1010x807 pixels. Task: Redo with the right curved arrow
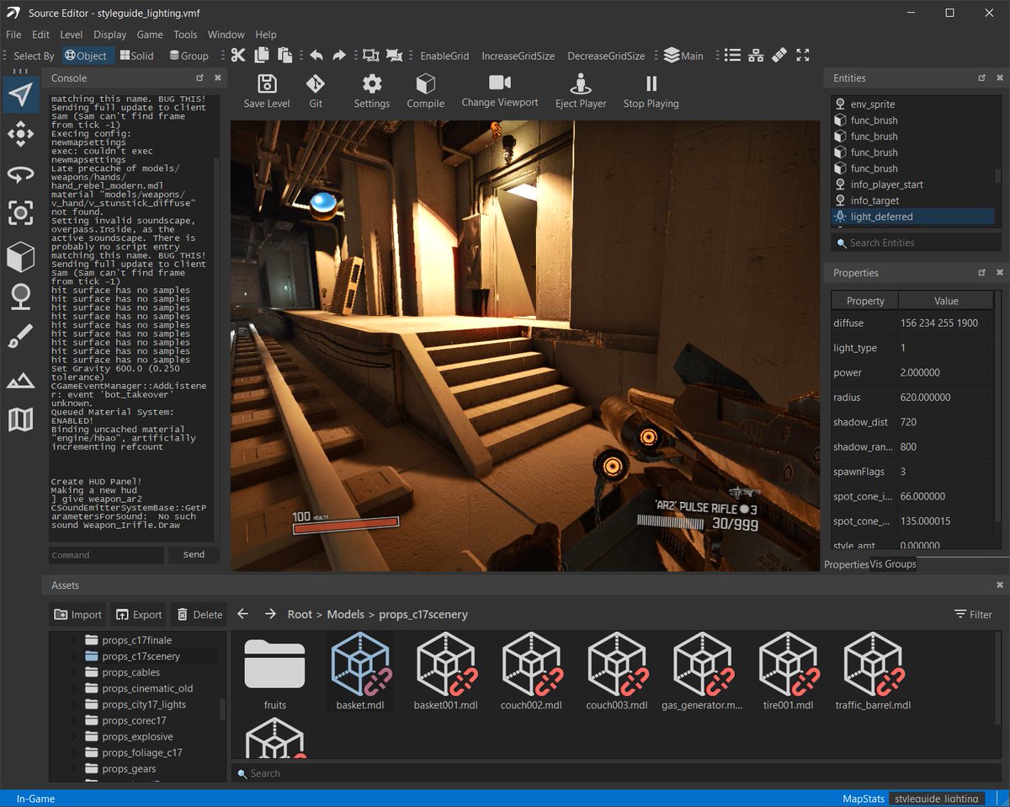338,56
